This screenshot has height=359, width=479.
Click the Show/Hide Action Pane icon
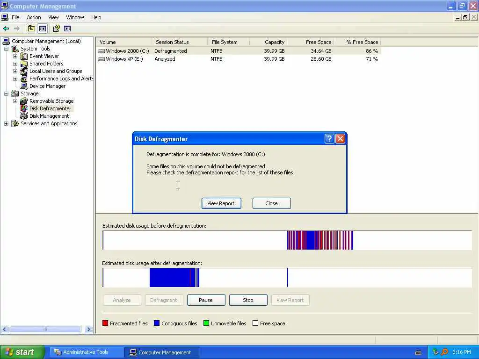click(67, 29)
